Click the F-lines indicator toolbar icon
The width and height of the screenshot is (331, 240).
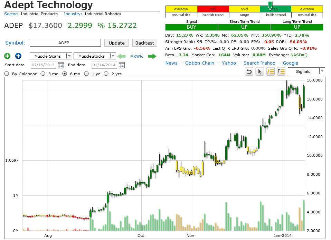point(281,71)
